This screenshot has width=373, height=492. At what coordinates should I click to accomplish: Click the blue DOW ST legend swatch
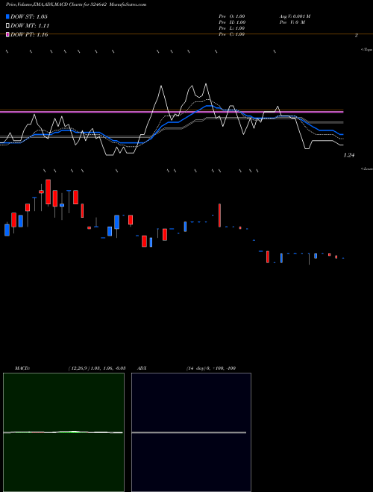[7, 16]
